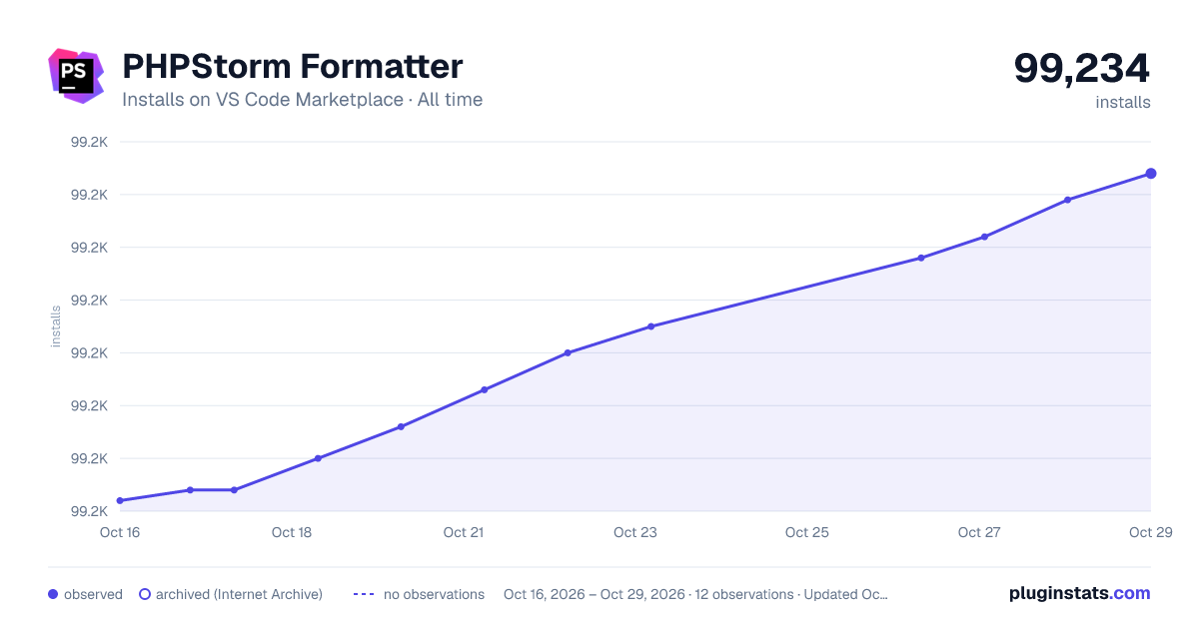Click the date range and observations text
Viewport: 1199px width, 629px height.
(x=695, y=594)
